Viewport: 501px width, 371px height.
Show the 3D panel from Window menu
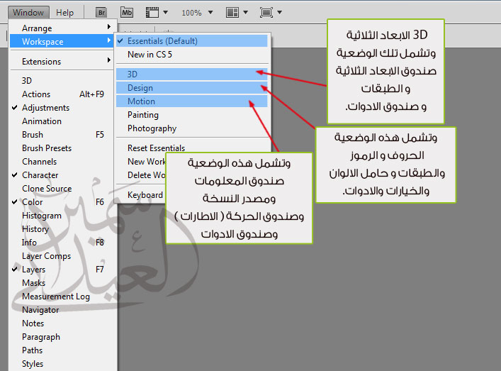62,81
